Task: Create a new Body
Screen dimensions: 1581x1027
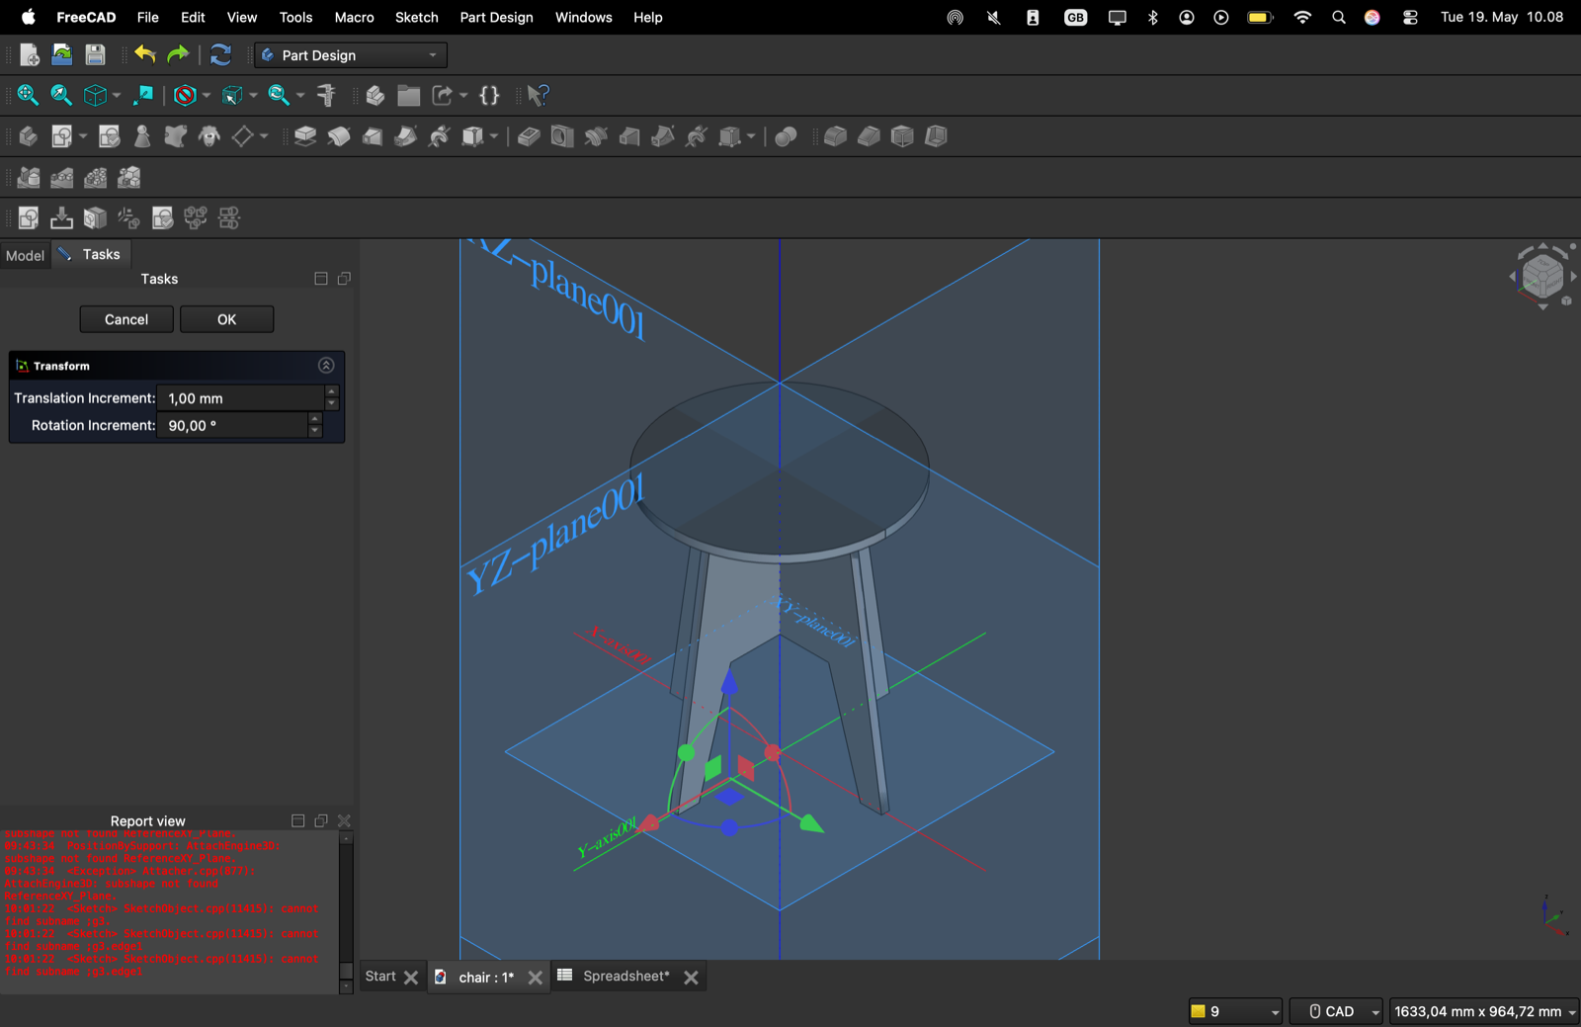Action: 29,136
